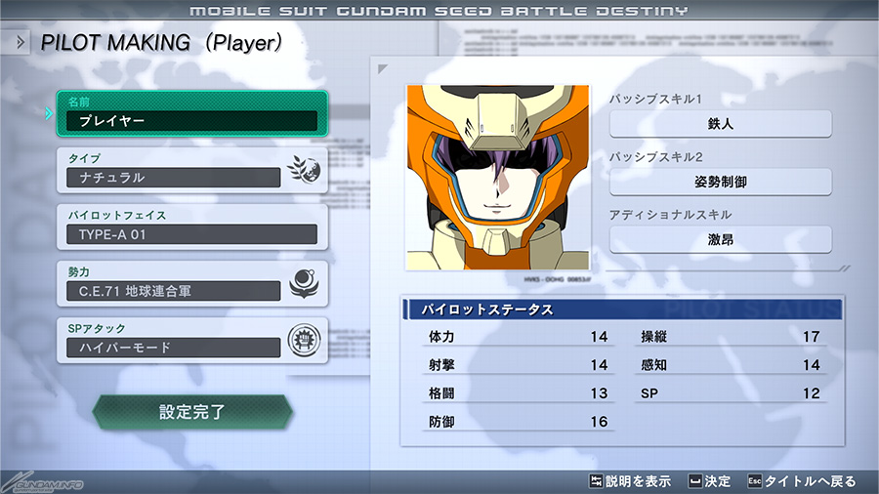Click 決定 in the bottom bar
The image size is (879, 494).
[718, 481]
